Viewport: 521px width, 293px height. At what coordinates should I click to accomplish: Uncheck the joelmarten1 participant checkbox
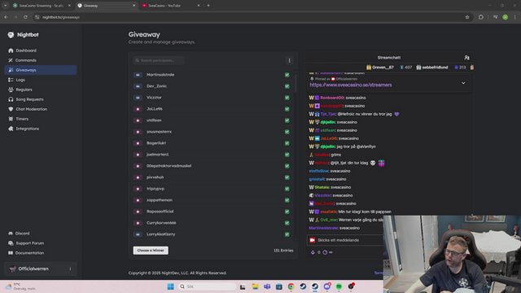click(x=287, y=155)
